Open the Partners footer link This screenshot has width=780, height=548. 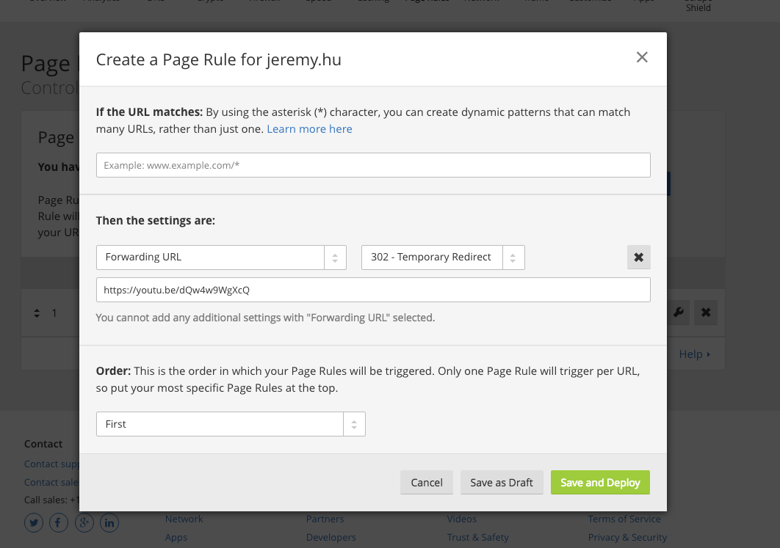(325, 519)
